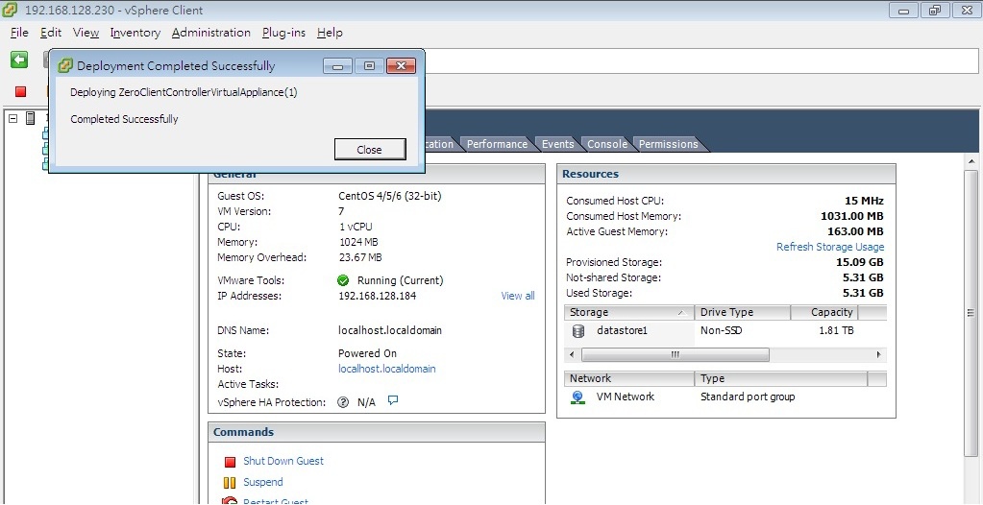Click the HA Protection speech bubble icon
This screenshot has height=505, width=983.
[x=393, y=400]
